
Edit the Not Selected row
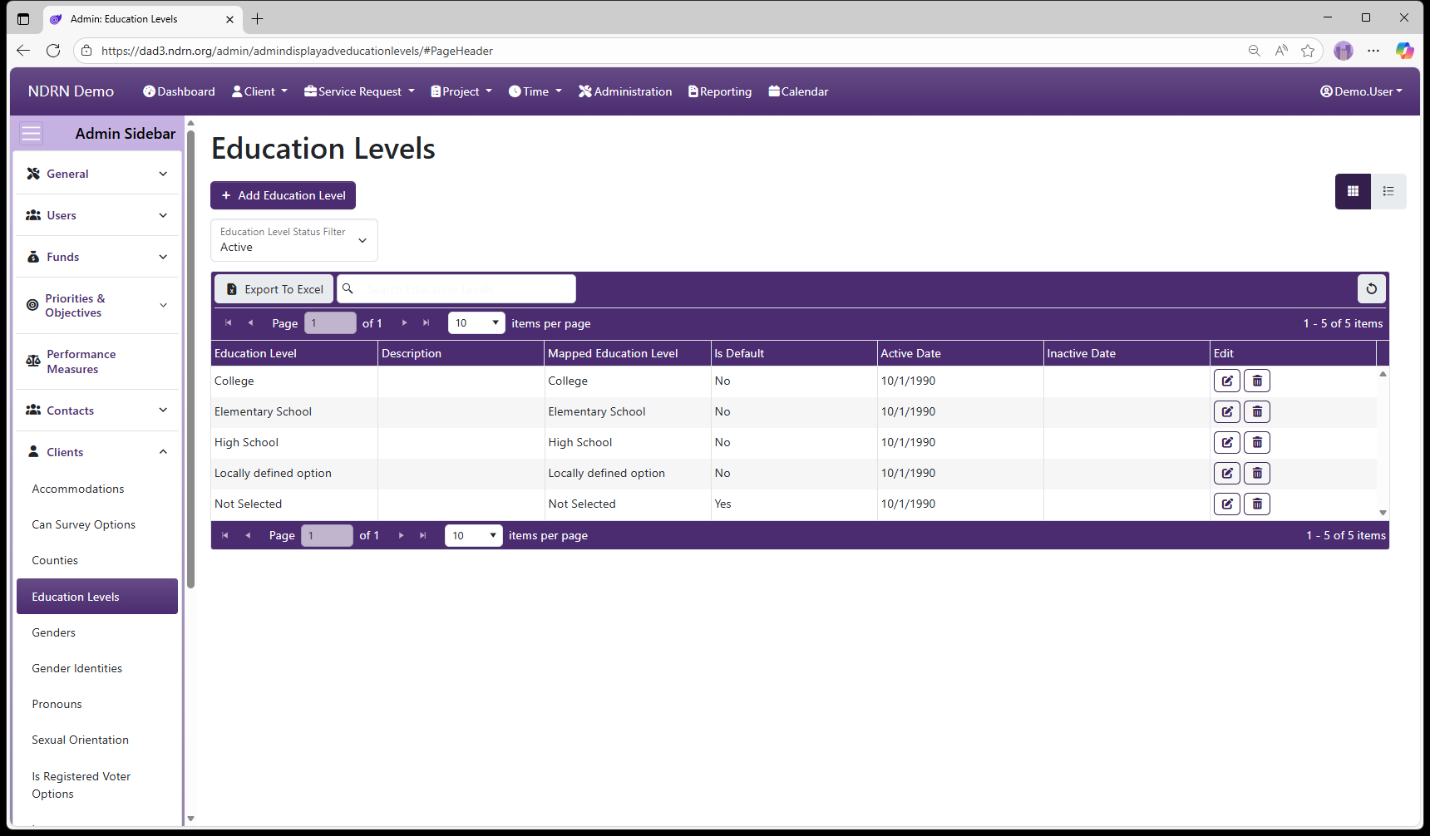pyautogui.click(x=1227, y=504)
